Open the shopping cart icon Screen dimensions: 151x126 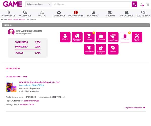tap(148, 4)
